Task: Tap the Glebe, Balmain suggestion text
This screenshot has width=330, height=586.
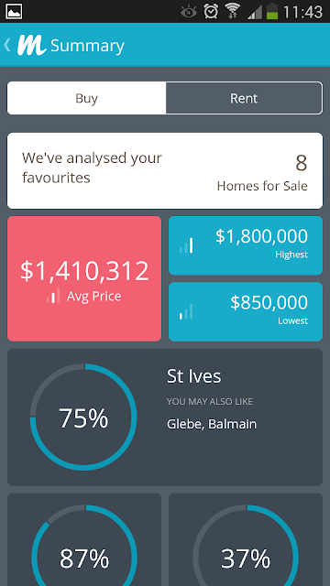Action: coord(212,424)
